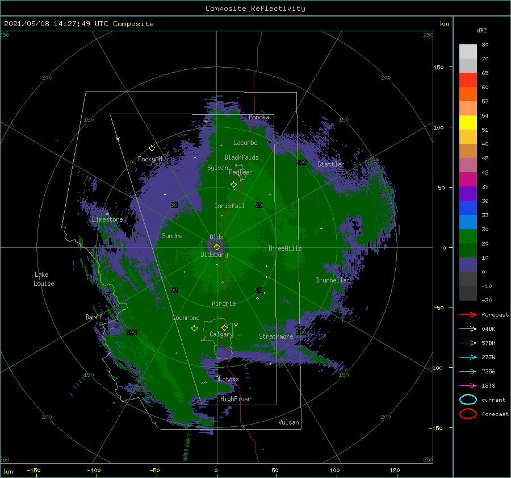
Task: Click the -150 tick on bottom axis
Action: click(33, 470)
